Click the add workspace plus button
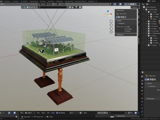This screenshot has width=160, height=120. [x=96, y=1]
